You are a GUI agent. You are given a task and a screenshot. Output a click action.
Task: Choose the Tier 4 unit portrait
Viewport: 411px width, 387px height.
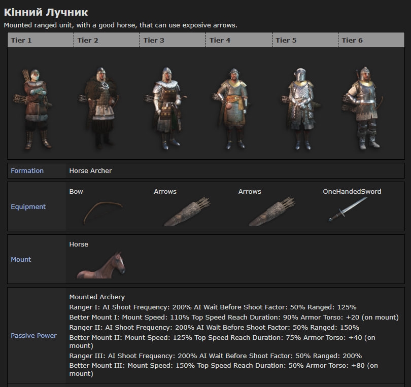[233, 108]
